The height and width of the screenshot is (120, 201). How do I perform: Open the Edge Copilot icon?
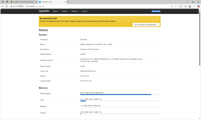pyautogui.click(x=198, y=6)
